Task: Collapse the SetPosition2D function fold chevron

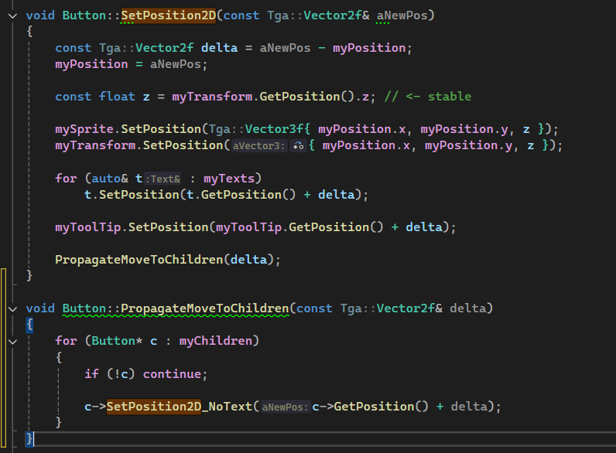Action: [11, 15]
